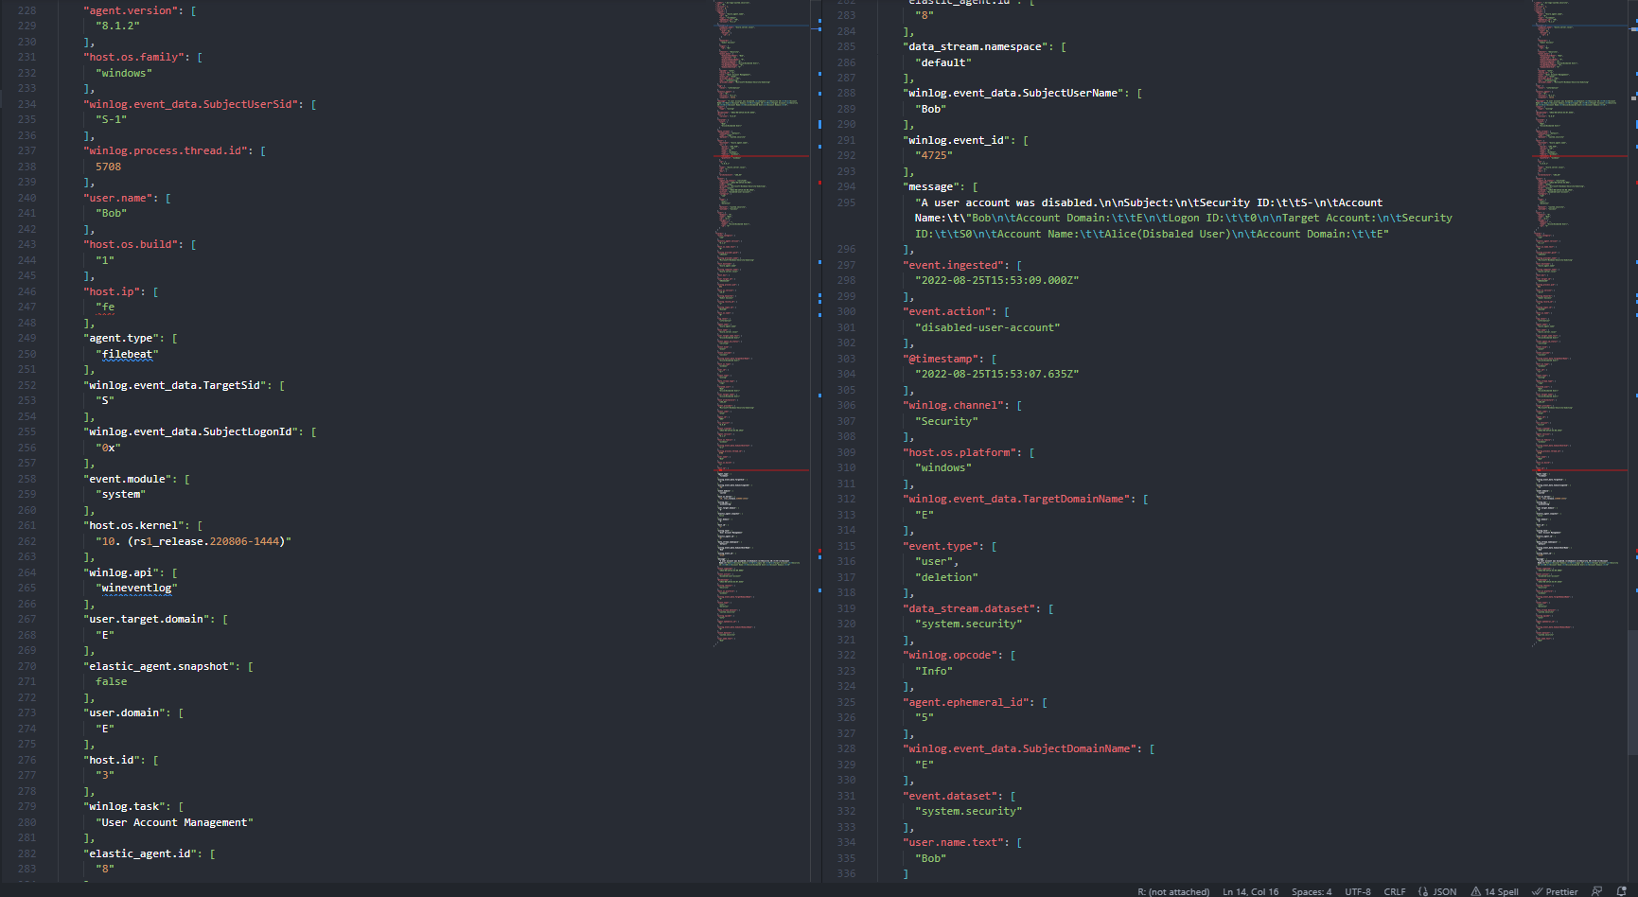This screenshot has width=1638, height=897.
Task: Change the JSON language mode
Action: (x=1437, y=891)
